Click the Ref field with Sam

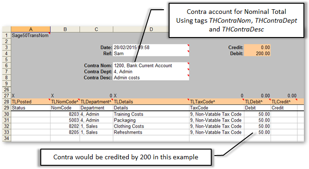(151, 53)
